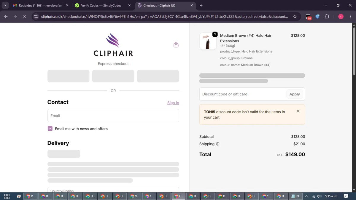Click the forward navigation arrow
The height and width of the screenshot is (200, 356).
click(x=15, y=17)
